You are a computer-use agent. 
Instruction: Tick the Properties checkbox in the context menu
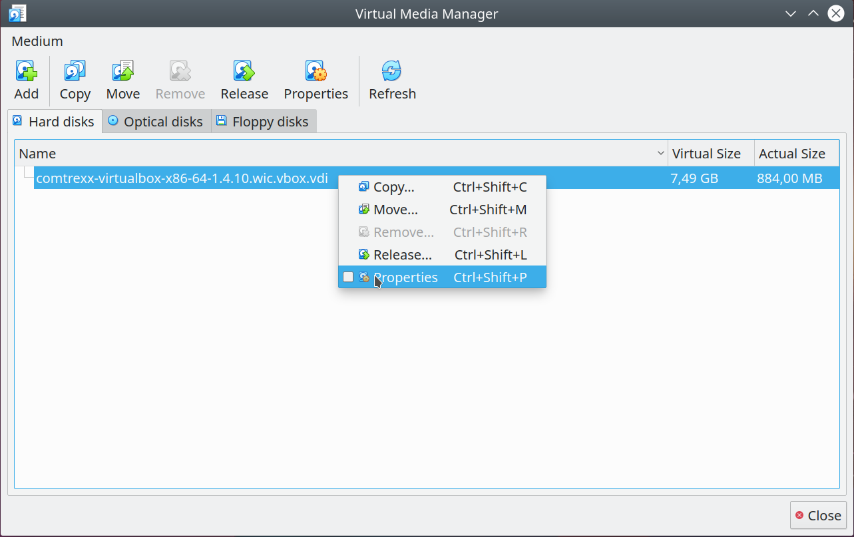pyautogui.click(x=348, y=277)
